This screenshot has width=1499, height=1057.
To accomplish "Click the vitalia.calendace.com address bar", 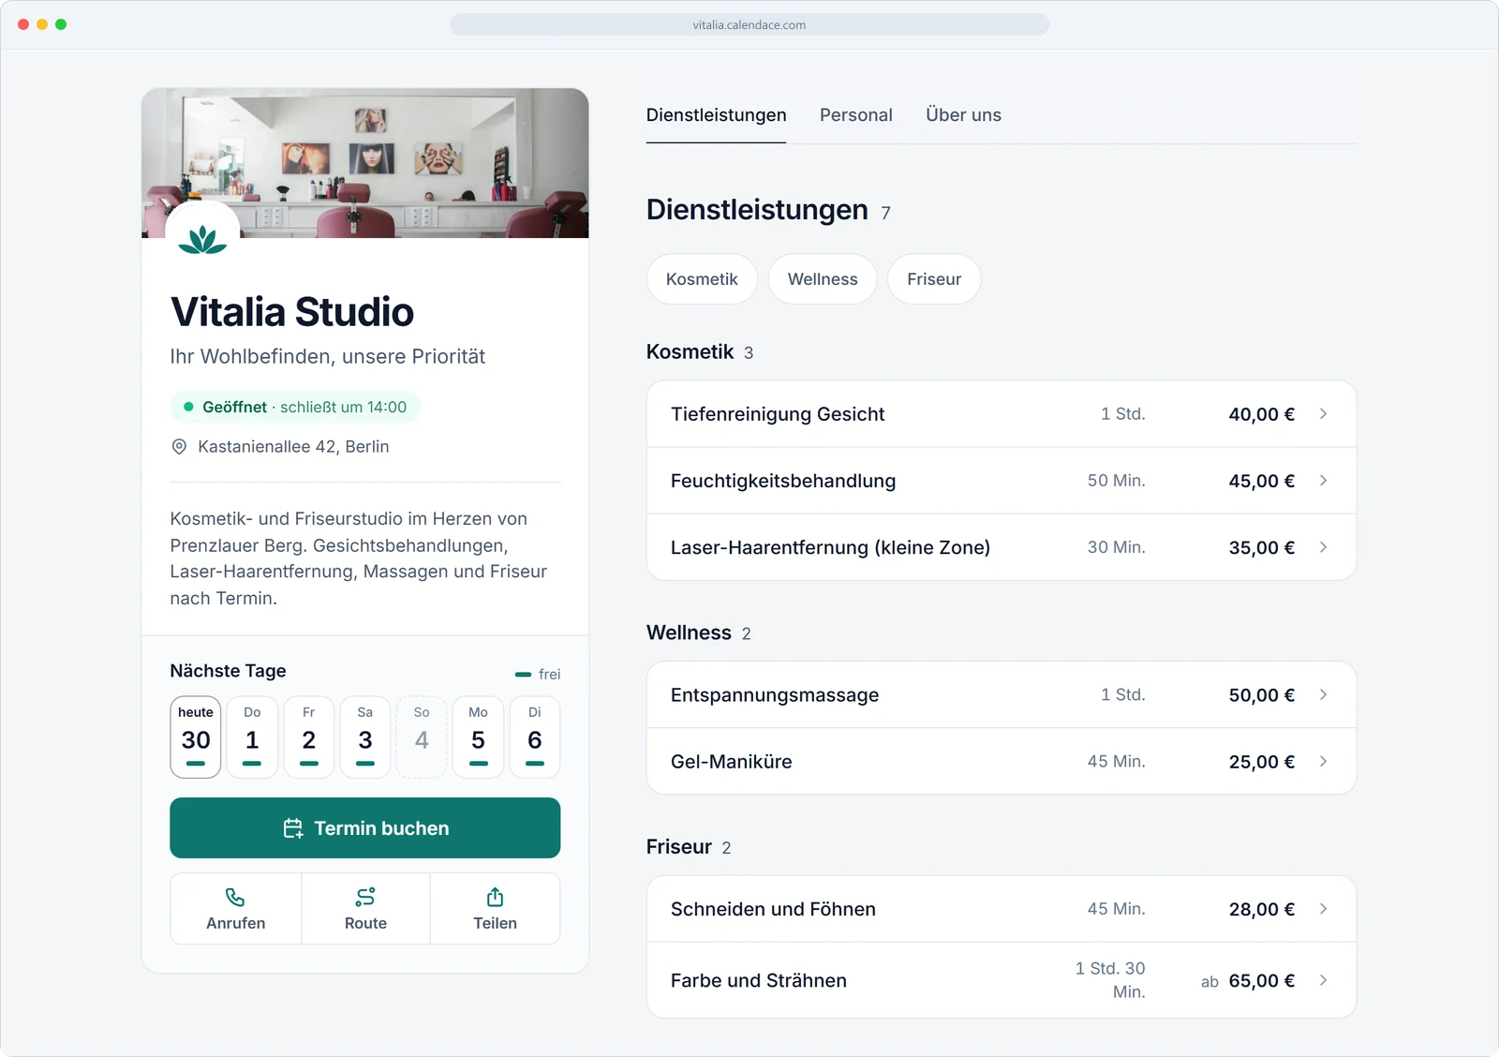I will click(749, 24).
